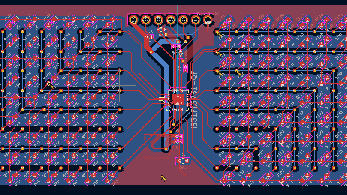
Task: Click the rightmost pin of the 7-pin header
Action: coord(208,20)
